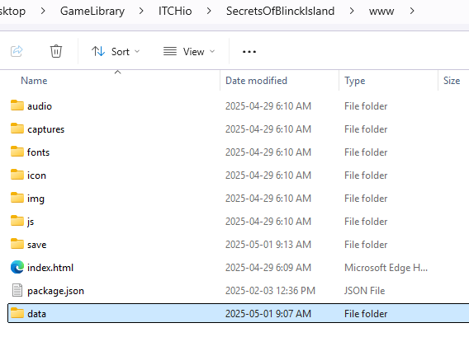This screenshot has height=351, width=469.
Task: Navigate to GameLibrary breadcrumb
Action: pos(92,11)
